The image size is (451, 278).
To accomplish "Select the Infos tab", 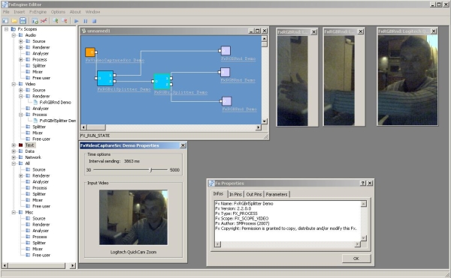I will (218, 194).
